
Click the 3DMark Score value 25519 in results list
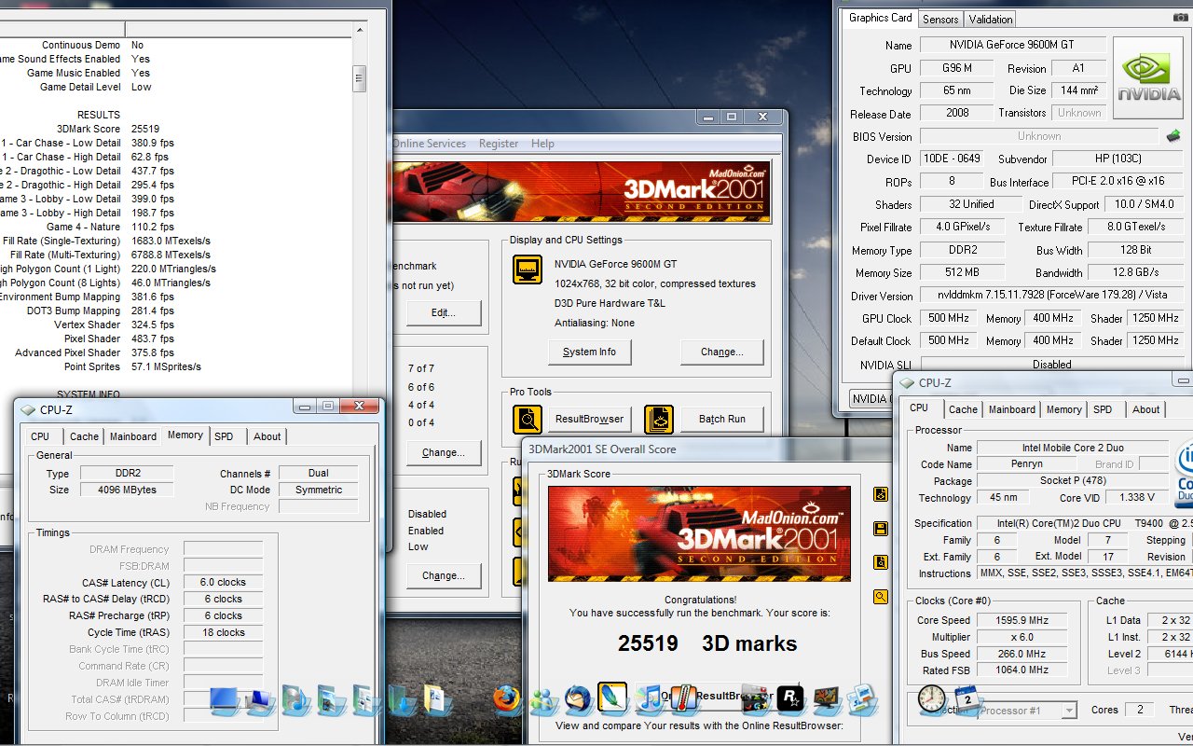[x=145, y=129]
